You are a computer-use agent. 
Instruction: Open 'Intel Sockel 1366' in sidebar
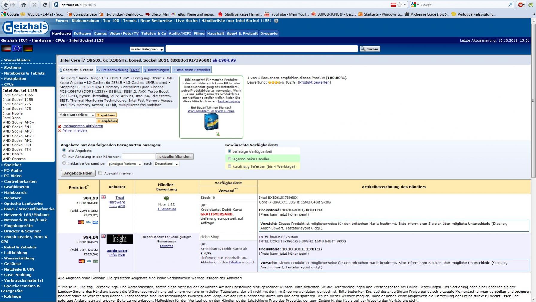tap(18, 95)
